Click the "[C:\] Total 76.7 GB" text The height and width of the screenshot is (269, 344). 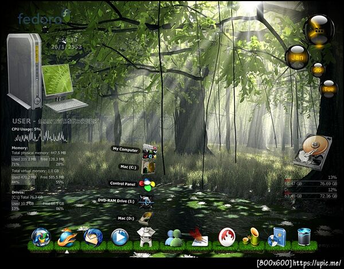[x=27, y=197]
